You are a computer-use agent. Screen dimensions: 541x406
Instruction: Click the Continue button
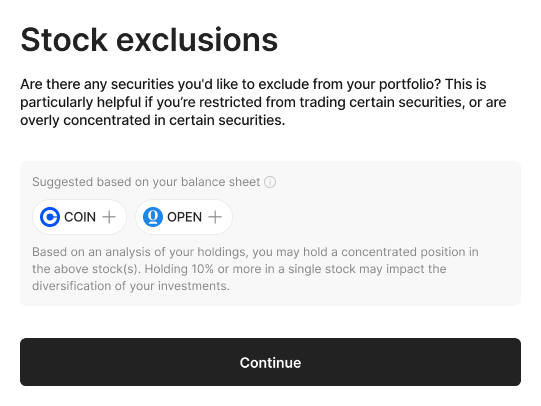(x=270, y=362)
